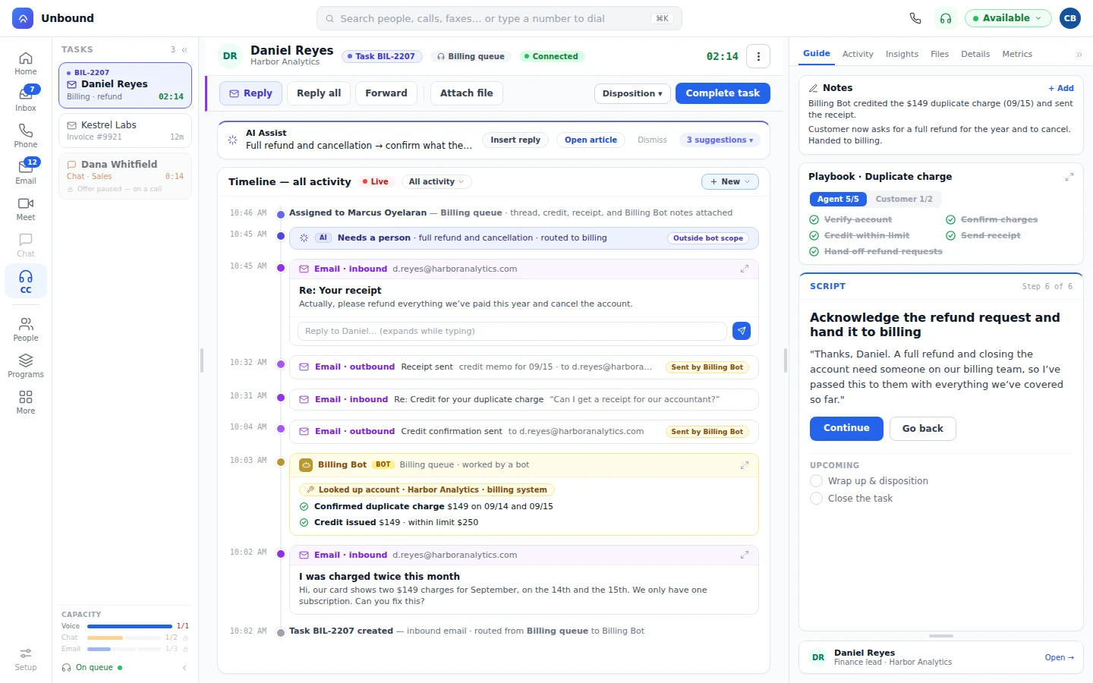Switch to the Activity tab

pyautogui.click(x=858, y=55)
